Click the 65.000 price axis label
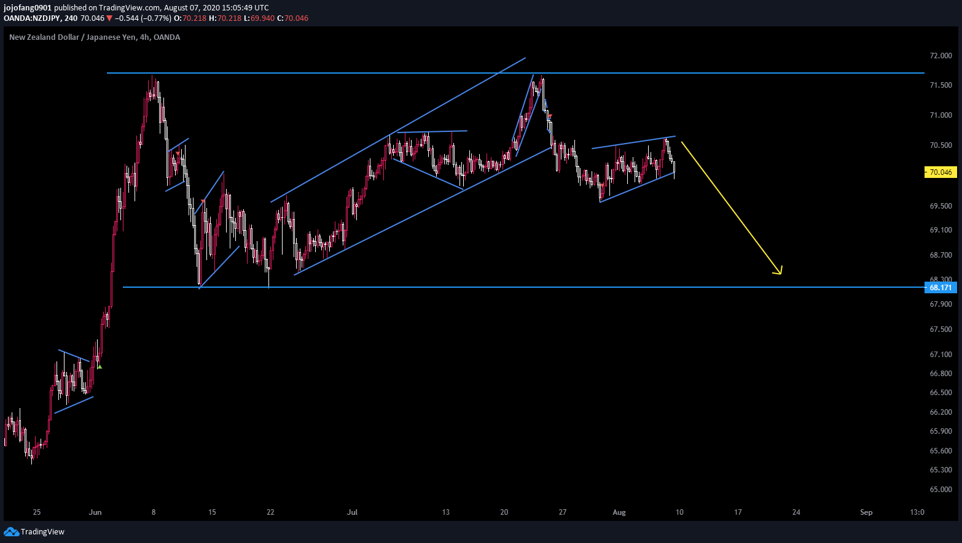This screenshot has height=543, width=962. pos(940,490)
